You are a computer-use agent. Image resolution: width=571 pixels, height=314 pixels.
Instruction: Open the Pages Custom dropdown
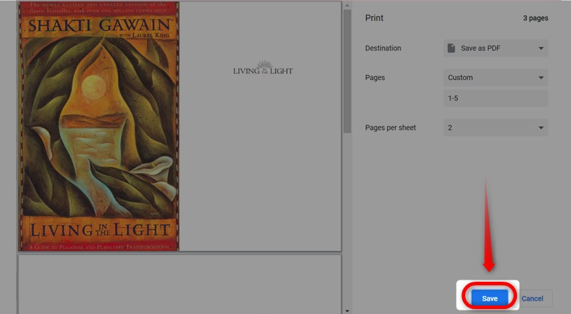tap(495, 78)
